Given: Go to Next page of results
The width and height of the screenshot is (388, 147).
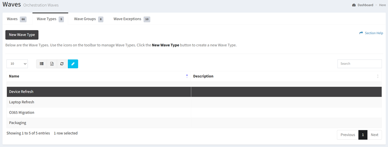Looking at the screenshot, I should (374, 135).
